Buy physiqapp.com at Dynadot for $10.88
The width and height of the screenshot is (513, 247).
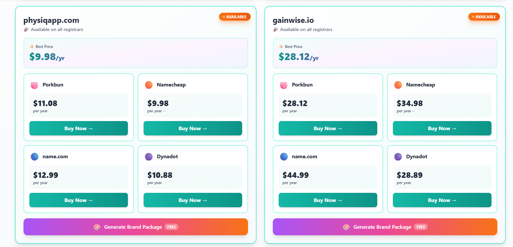point(193,200)
